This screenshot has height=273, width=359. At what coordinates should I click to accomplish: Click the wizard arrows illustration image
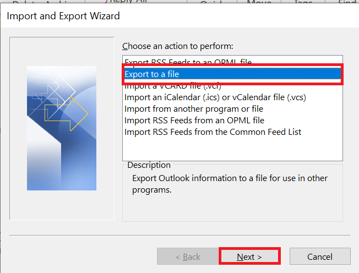pyautogui.click(x=62, y=128)
